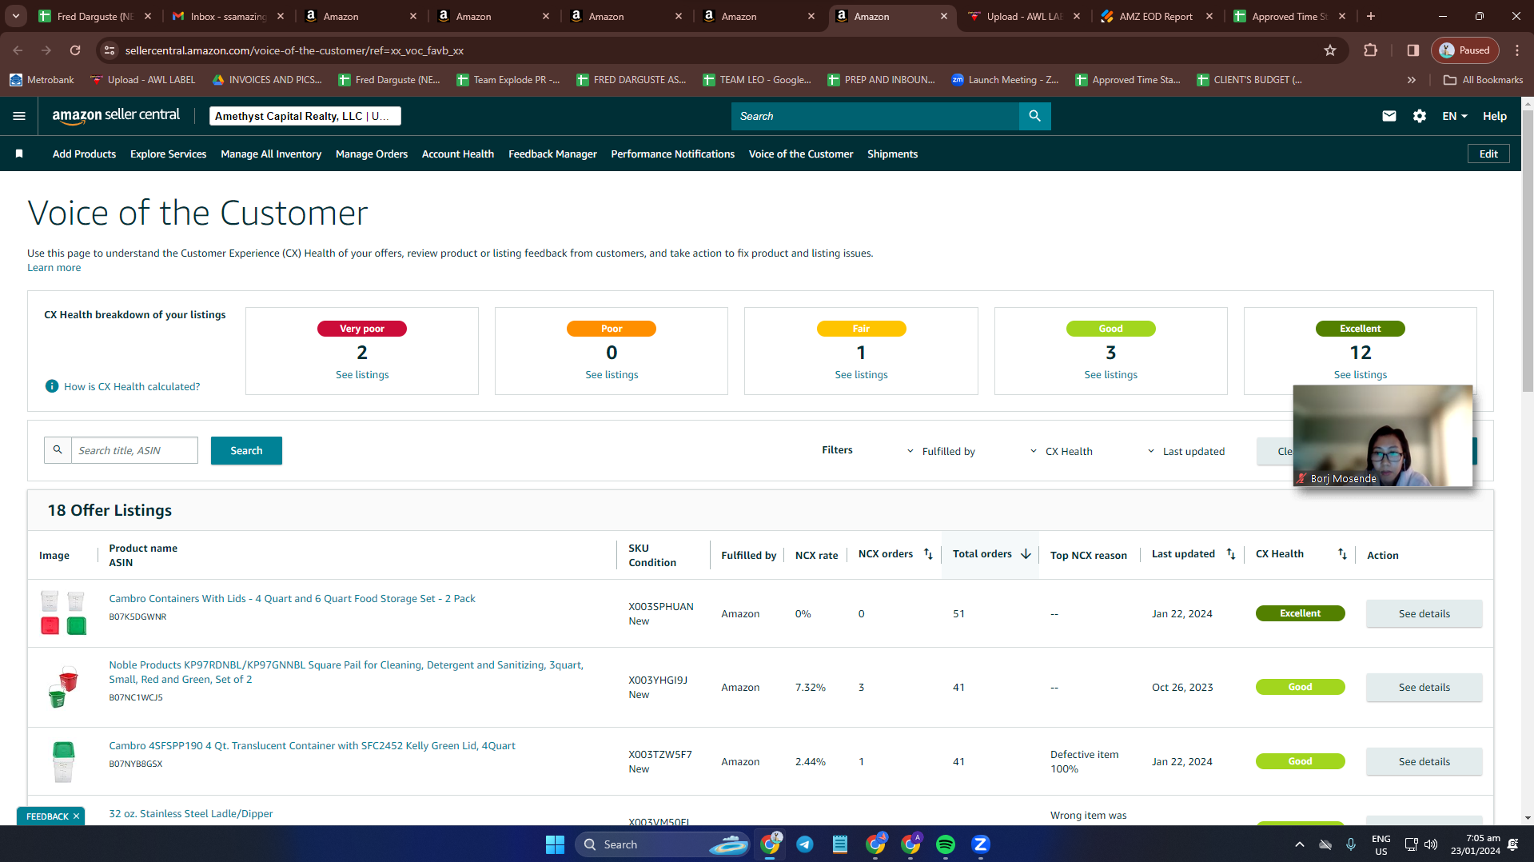
Task: Open the Notepad taskbar icon
Action: point(840,844)
